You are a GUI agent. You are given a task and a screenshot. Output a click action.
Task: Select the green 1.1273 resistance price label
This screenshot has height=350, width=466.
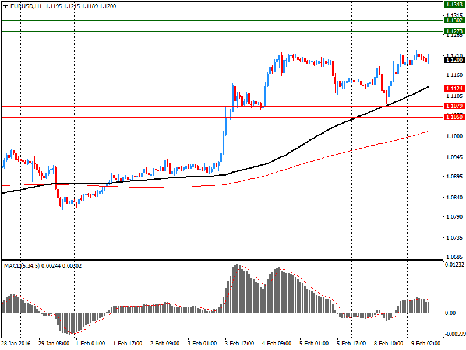point(454,32)
